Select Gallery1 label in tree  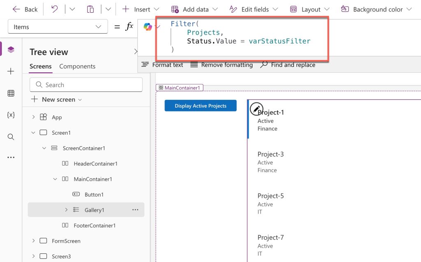(x=94, y=210)
